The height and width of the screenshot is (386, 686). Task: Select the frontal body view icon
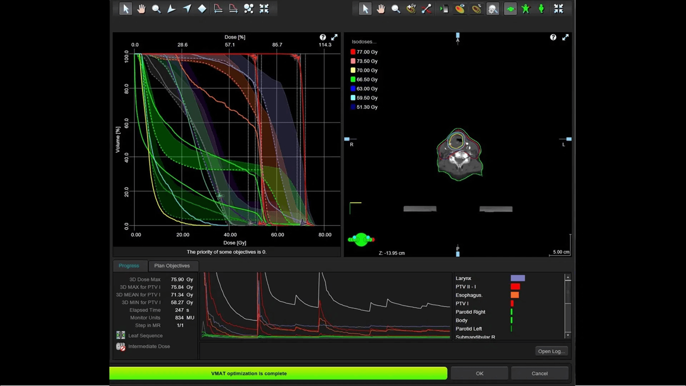526,9
